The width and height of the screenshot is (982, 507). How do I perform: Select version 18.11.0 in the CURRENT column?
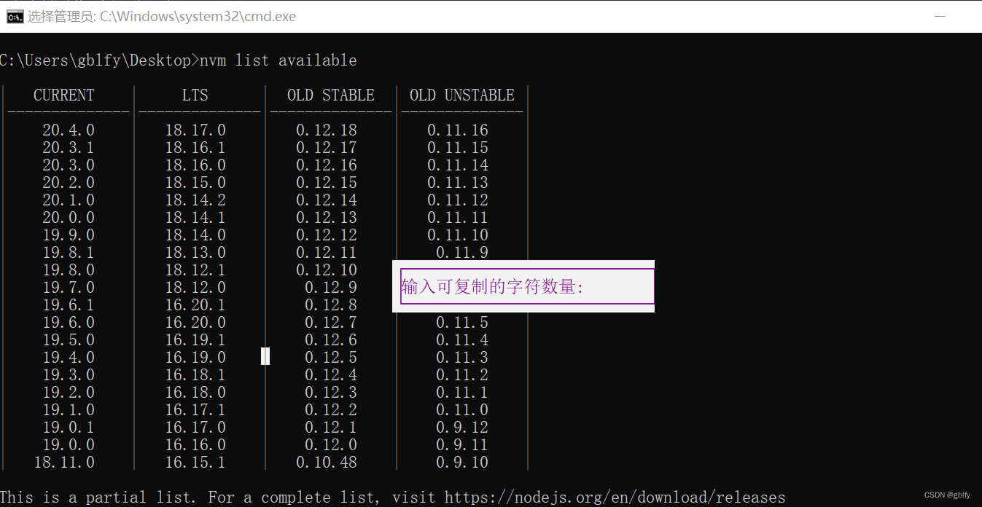[x=64, y=463]
